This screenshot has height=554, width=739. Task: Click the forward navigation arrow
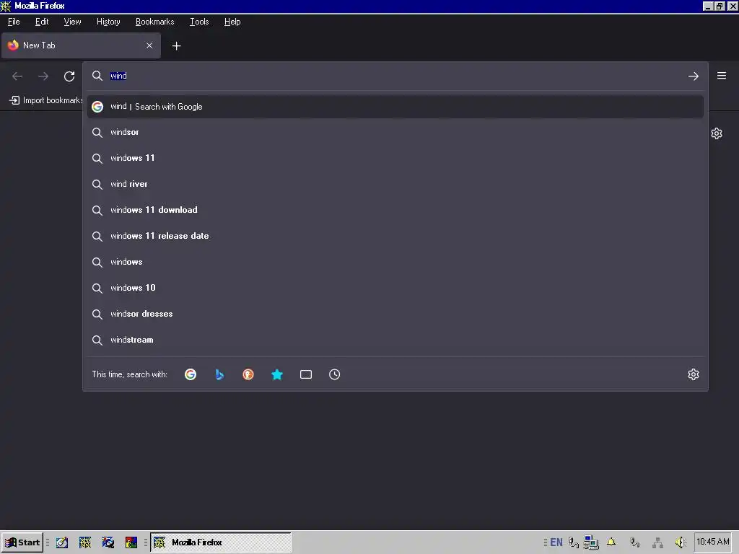pyautogui.click(x=43, y=76)
